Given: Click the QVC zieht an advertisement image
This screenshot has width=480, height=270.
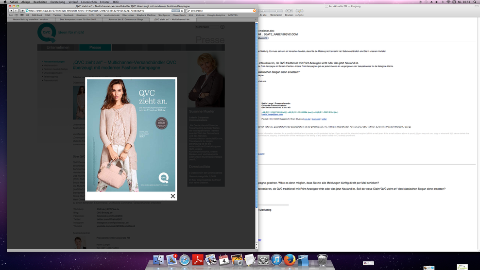Looking at the screenshot, I should point(131,135).
